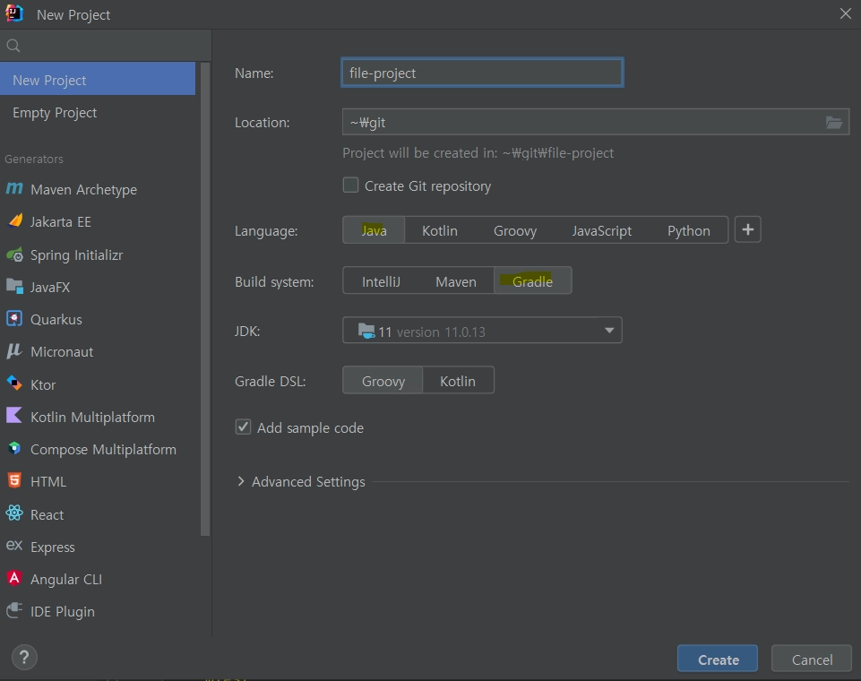Click the React atom icon
This screenshot has height=681, width=861.
point(14,514)
